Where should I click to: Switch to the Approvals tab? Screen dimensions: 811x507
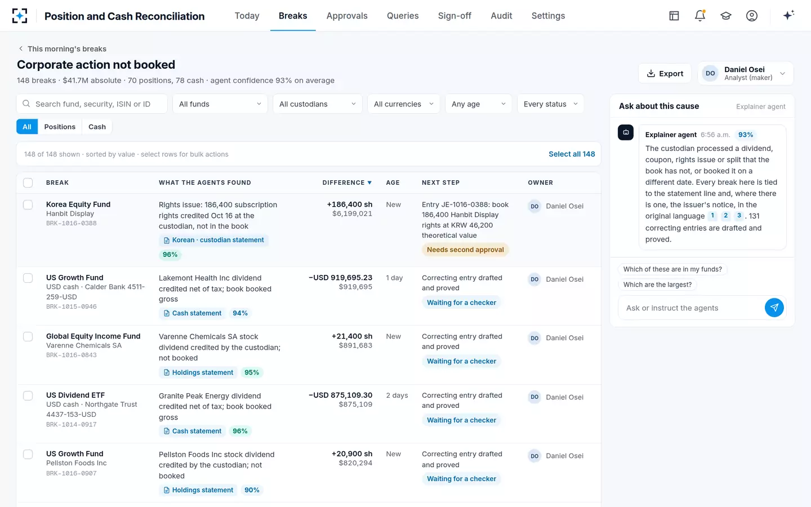[347, 16]
